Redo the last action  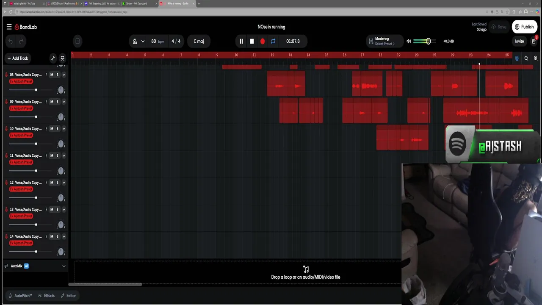(21, 41)
